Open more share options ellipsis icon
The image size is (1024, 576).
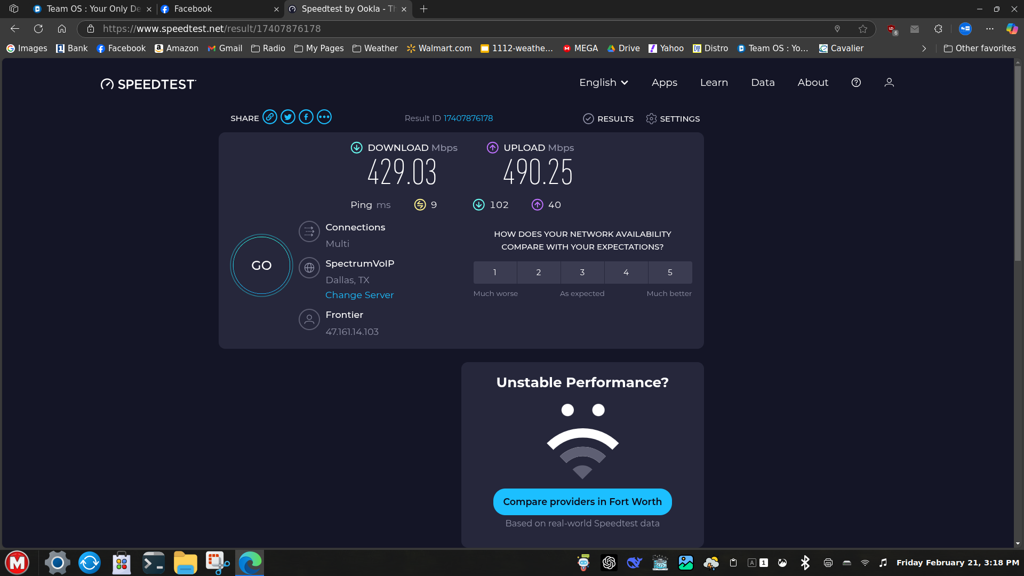[324, 117]
